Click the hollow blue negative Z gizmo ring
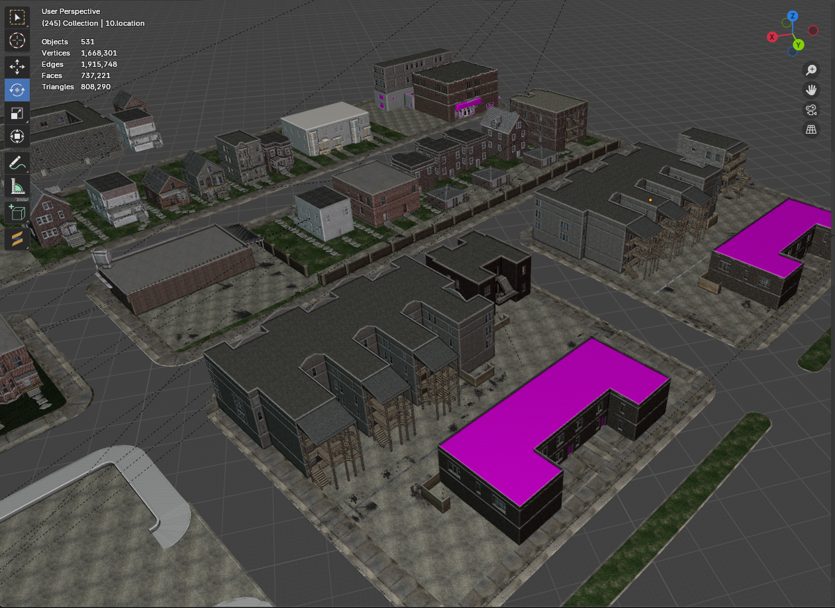The height and width of the screenshot is (608, 835). coord(793,51)
